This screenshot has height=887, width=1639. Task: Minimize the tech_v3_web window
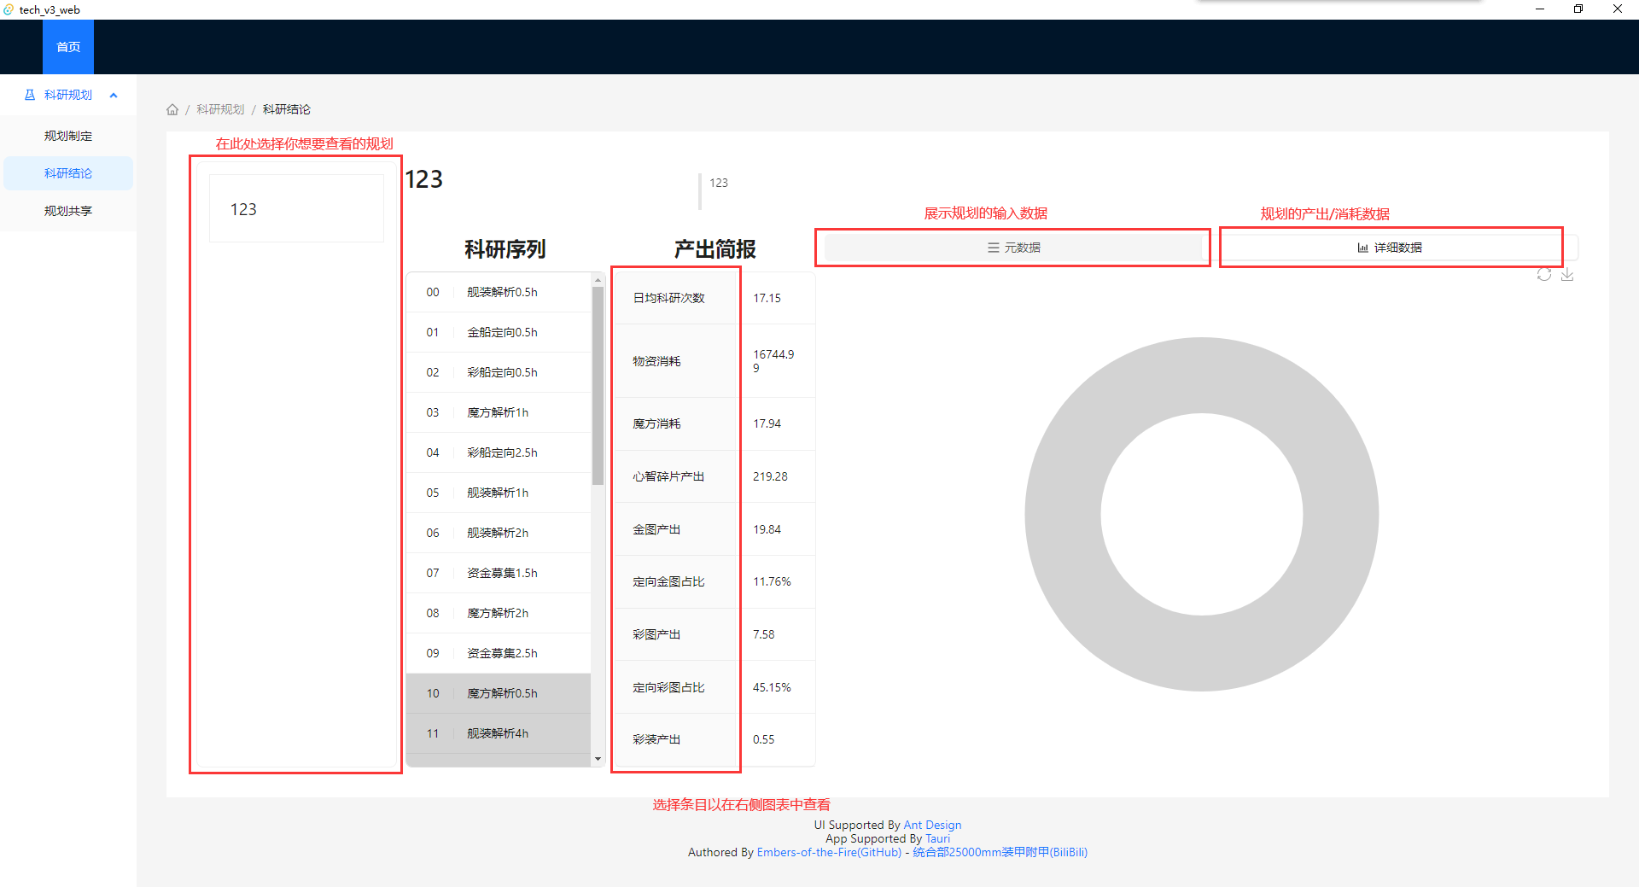point(1540,9)
